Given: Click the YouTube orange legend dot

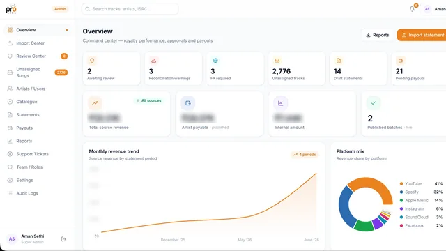Looking at the screenshot, I should coord(401,183).
